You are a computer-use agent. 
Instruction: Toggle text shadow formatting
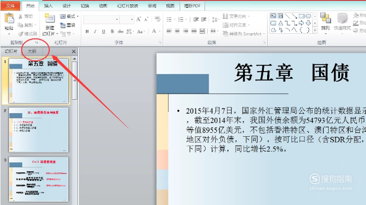coord(112,31)
